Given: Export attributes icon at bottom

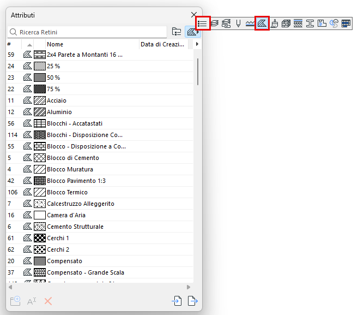Looking at the screenshot, I should click(193, 301).
